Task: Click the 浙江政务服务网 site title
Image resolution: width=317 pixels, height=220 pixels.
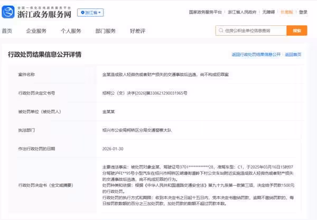Action: click(44, 14)
